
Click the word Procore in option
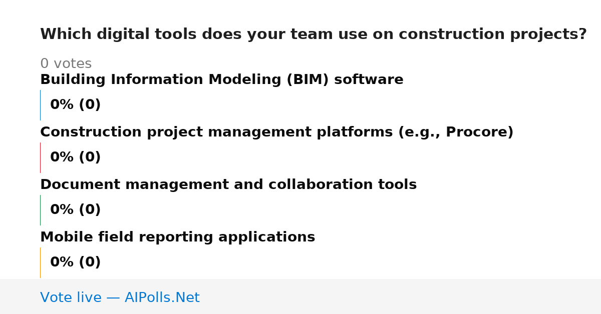pos(476,132)
